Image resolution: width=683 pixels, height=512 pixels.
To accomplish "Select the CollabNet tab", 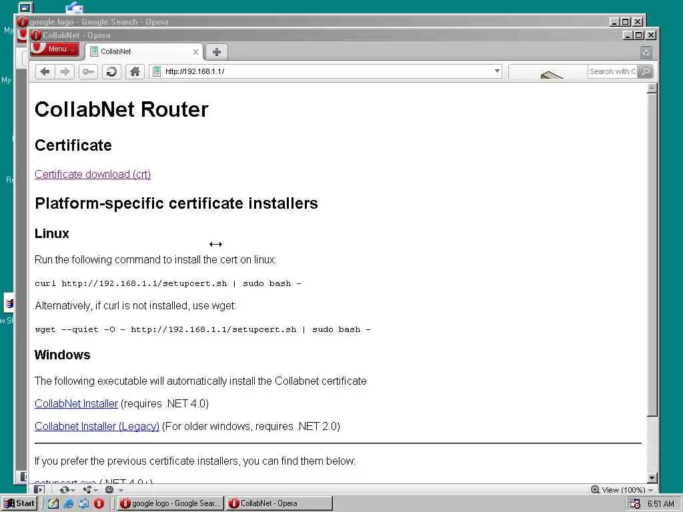I will point(144,52).
